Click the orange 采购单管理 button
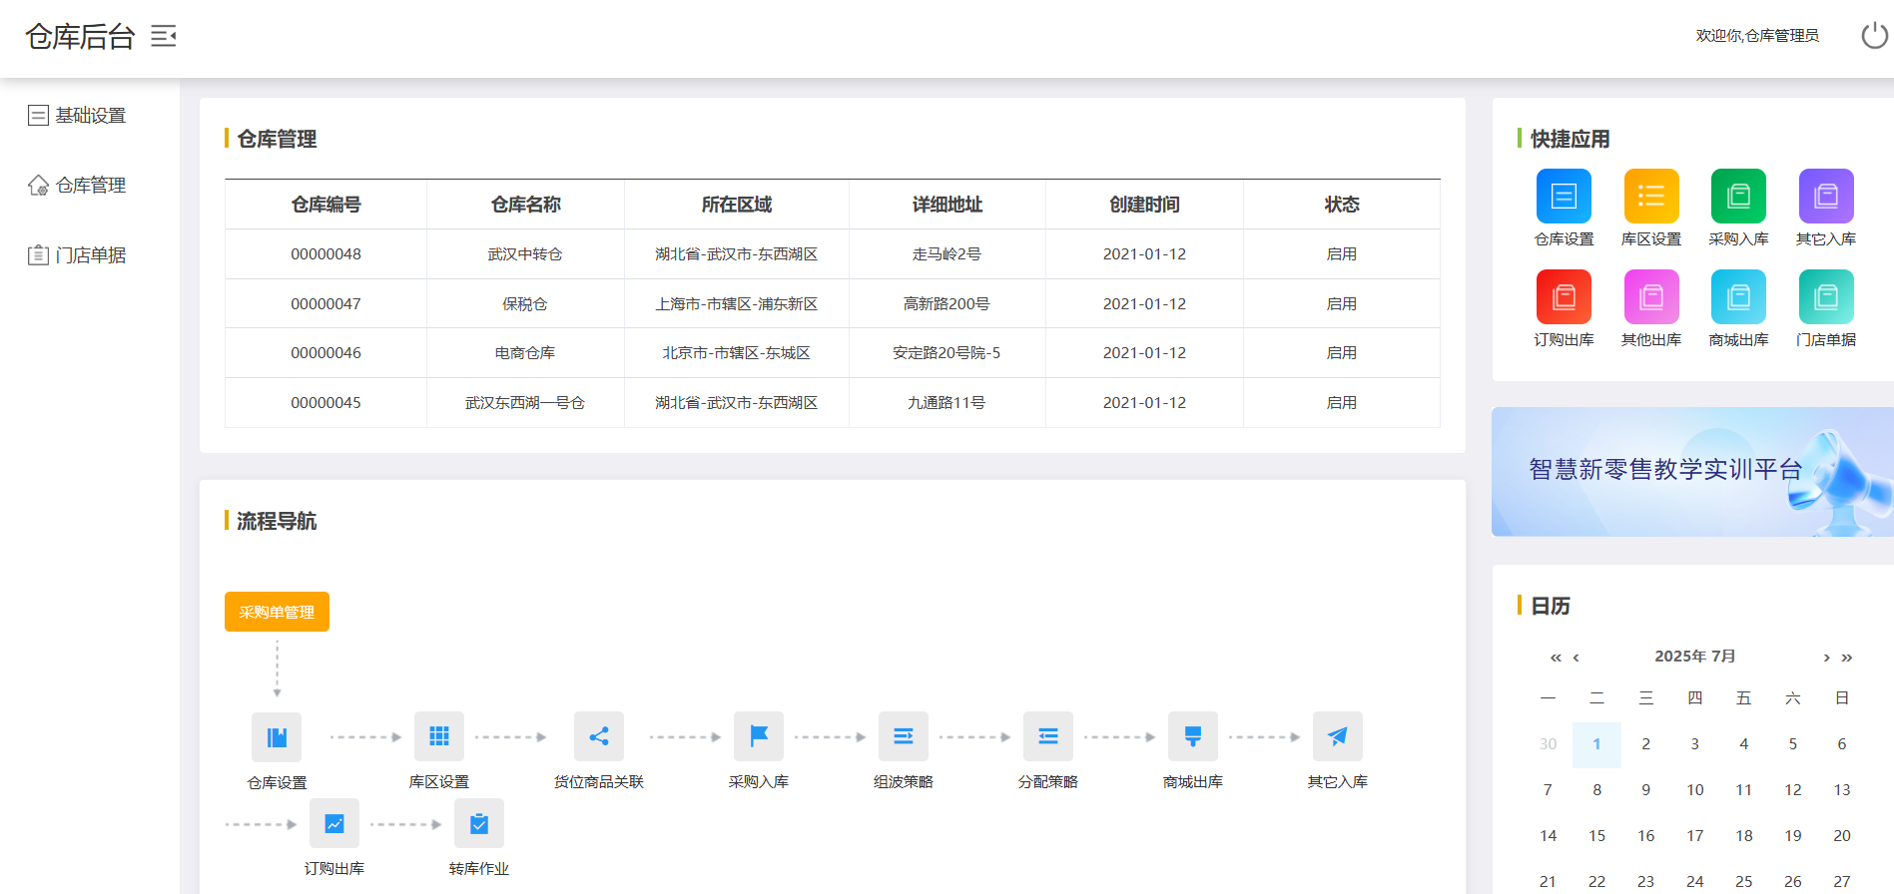 coord(277,612)
